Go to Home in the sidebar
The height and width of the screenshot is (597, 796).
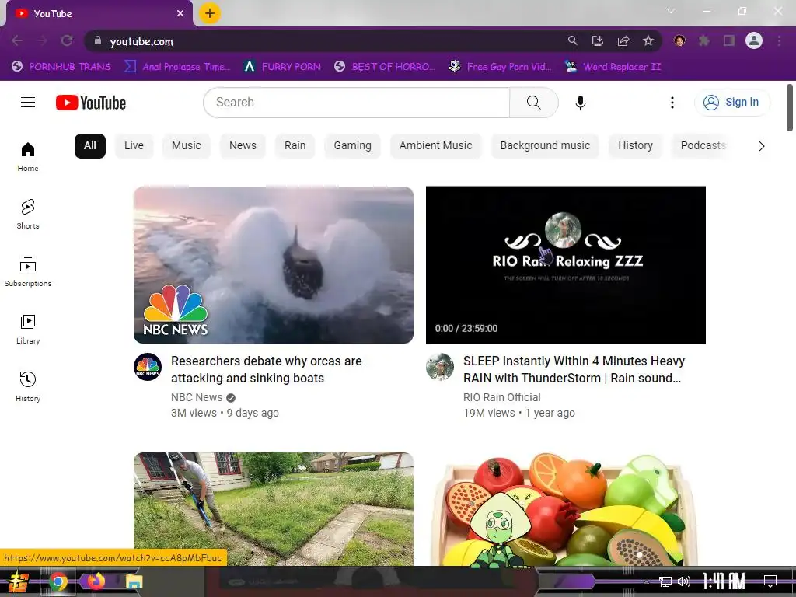(x=28, y=157)
